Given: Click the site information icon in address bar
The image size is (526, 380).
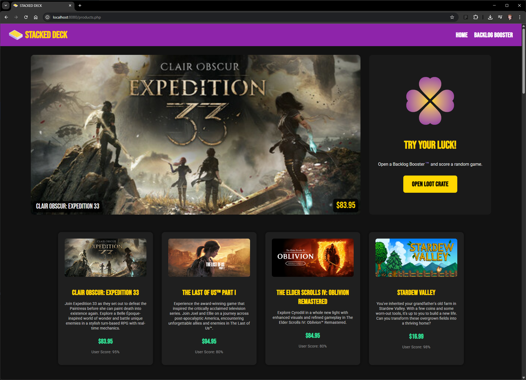Looking at the screenshot, I should (47, 17).
